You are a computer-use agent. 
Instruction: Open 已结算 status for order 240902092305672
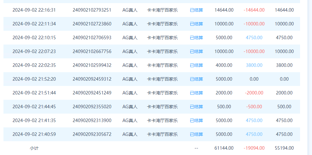pos(196,134)
